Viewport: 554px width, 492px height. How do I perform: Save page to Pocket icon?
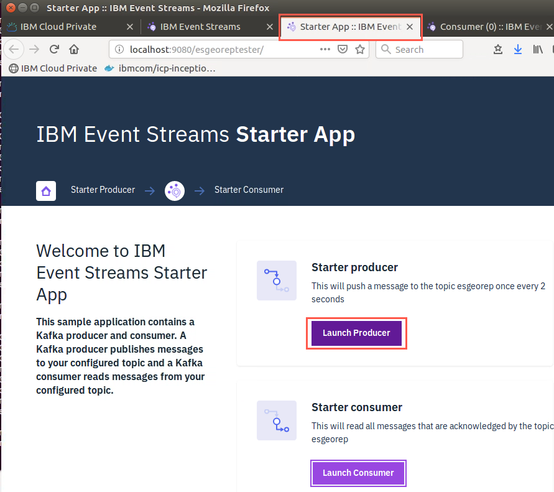pos(343,50)
